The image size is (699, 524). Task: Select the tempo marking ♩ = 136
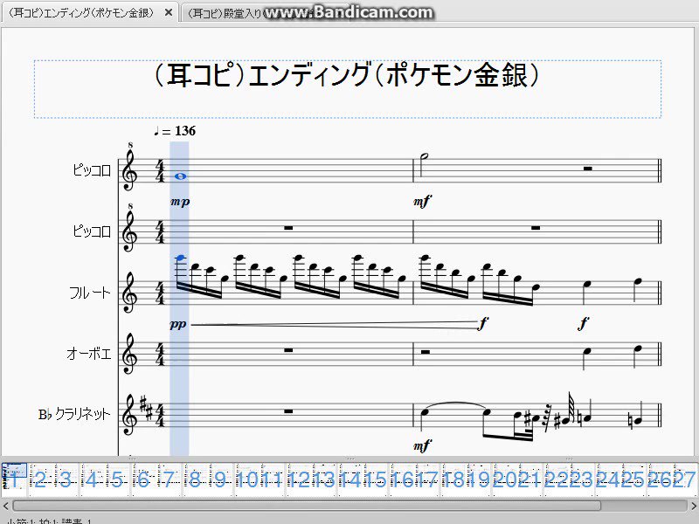[174, 131]
